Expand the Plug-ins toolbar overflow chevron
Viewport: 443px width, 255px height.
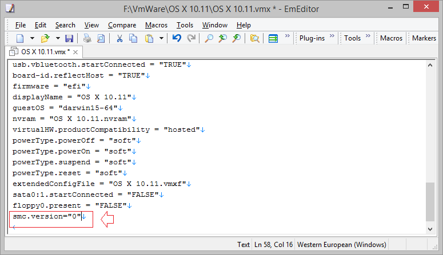coord(332,36)
